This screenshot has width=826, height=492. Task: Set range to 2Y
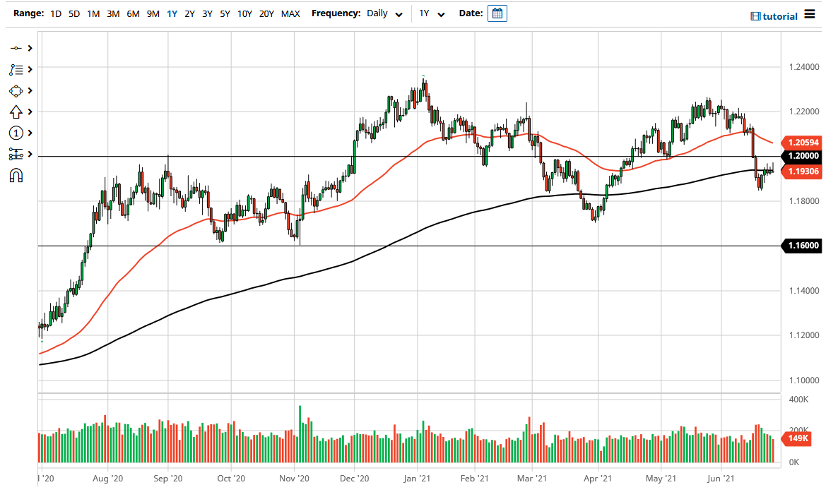click(x=189, y=13)
